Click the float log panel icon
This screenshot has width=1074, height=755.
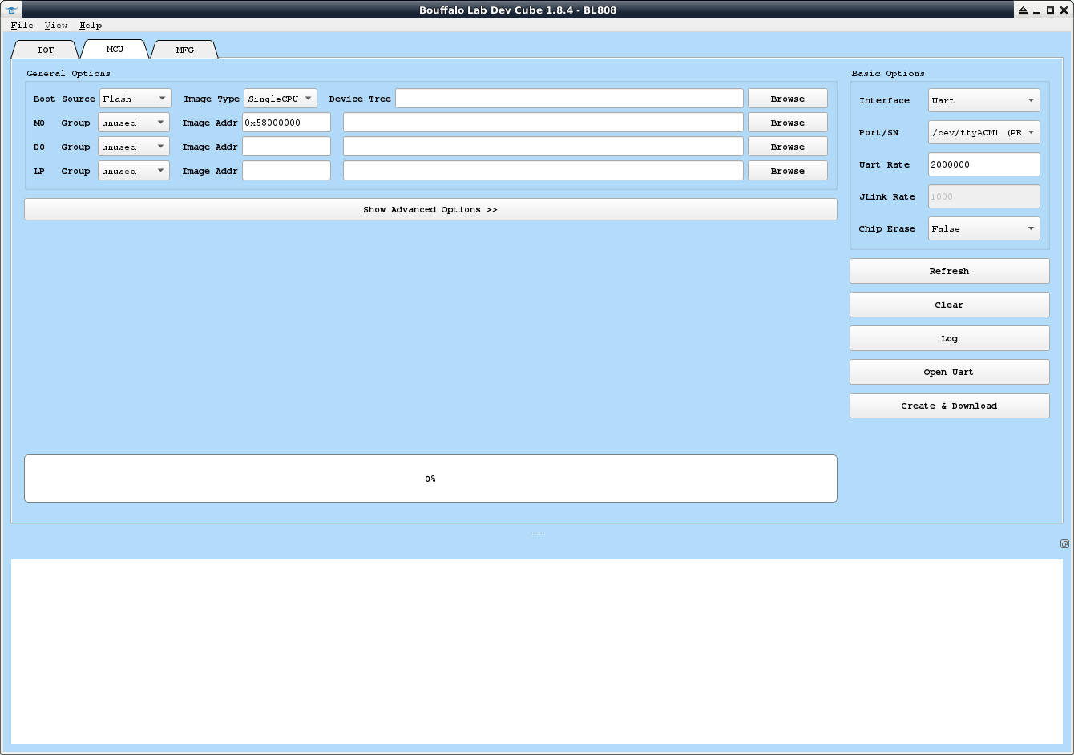[1064, 543]
